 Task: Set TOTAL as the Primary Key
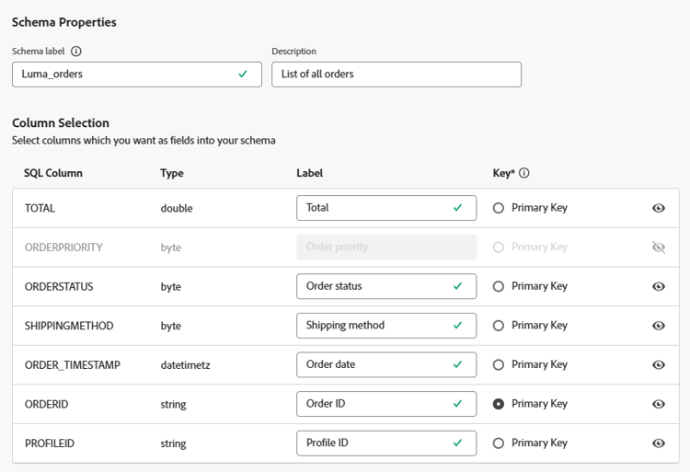point(499,208)
